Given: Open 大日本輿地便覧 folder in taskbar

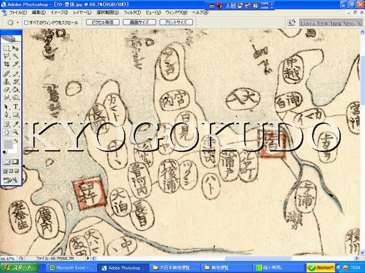Looking at the screenshot, I should [x=175, y=268].
